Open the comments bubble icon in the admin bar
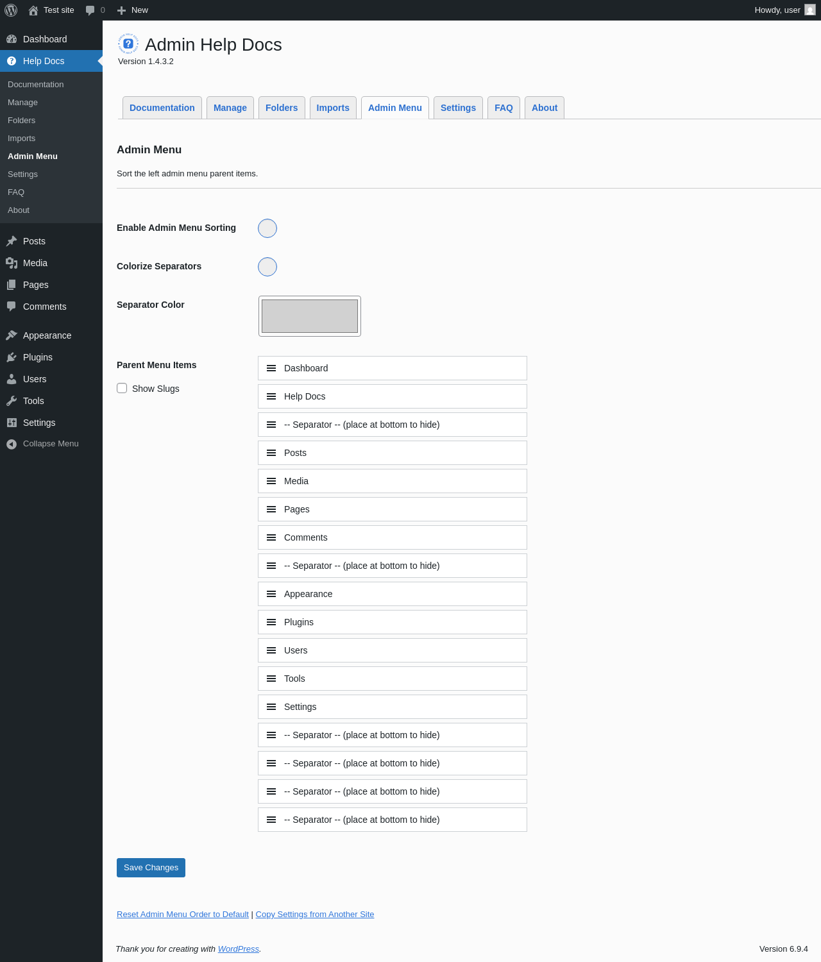 pyautogui.click(x=90, y=10)
